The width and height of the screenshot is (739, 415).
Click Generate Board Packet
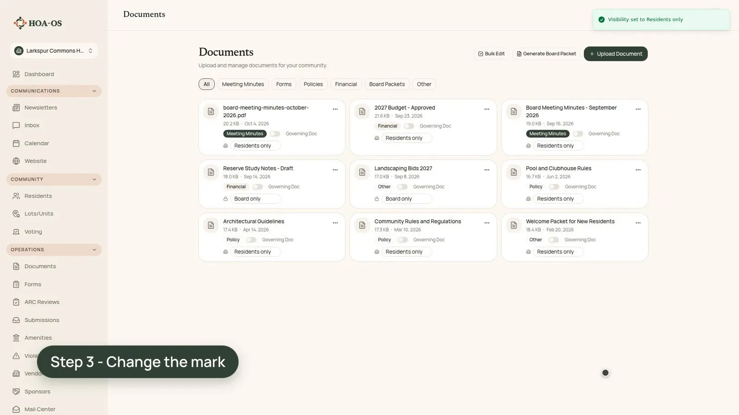click(546, 54)
